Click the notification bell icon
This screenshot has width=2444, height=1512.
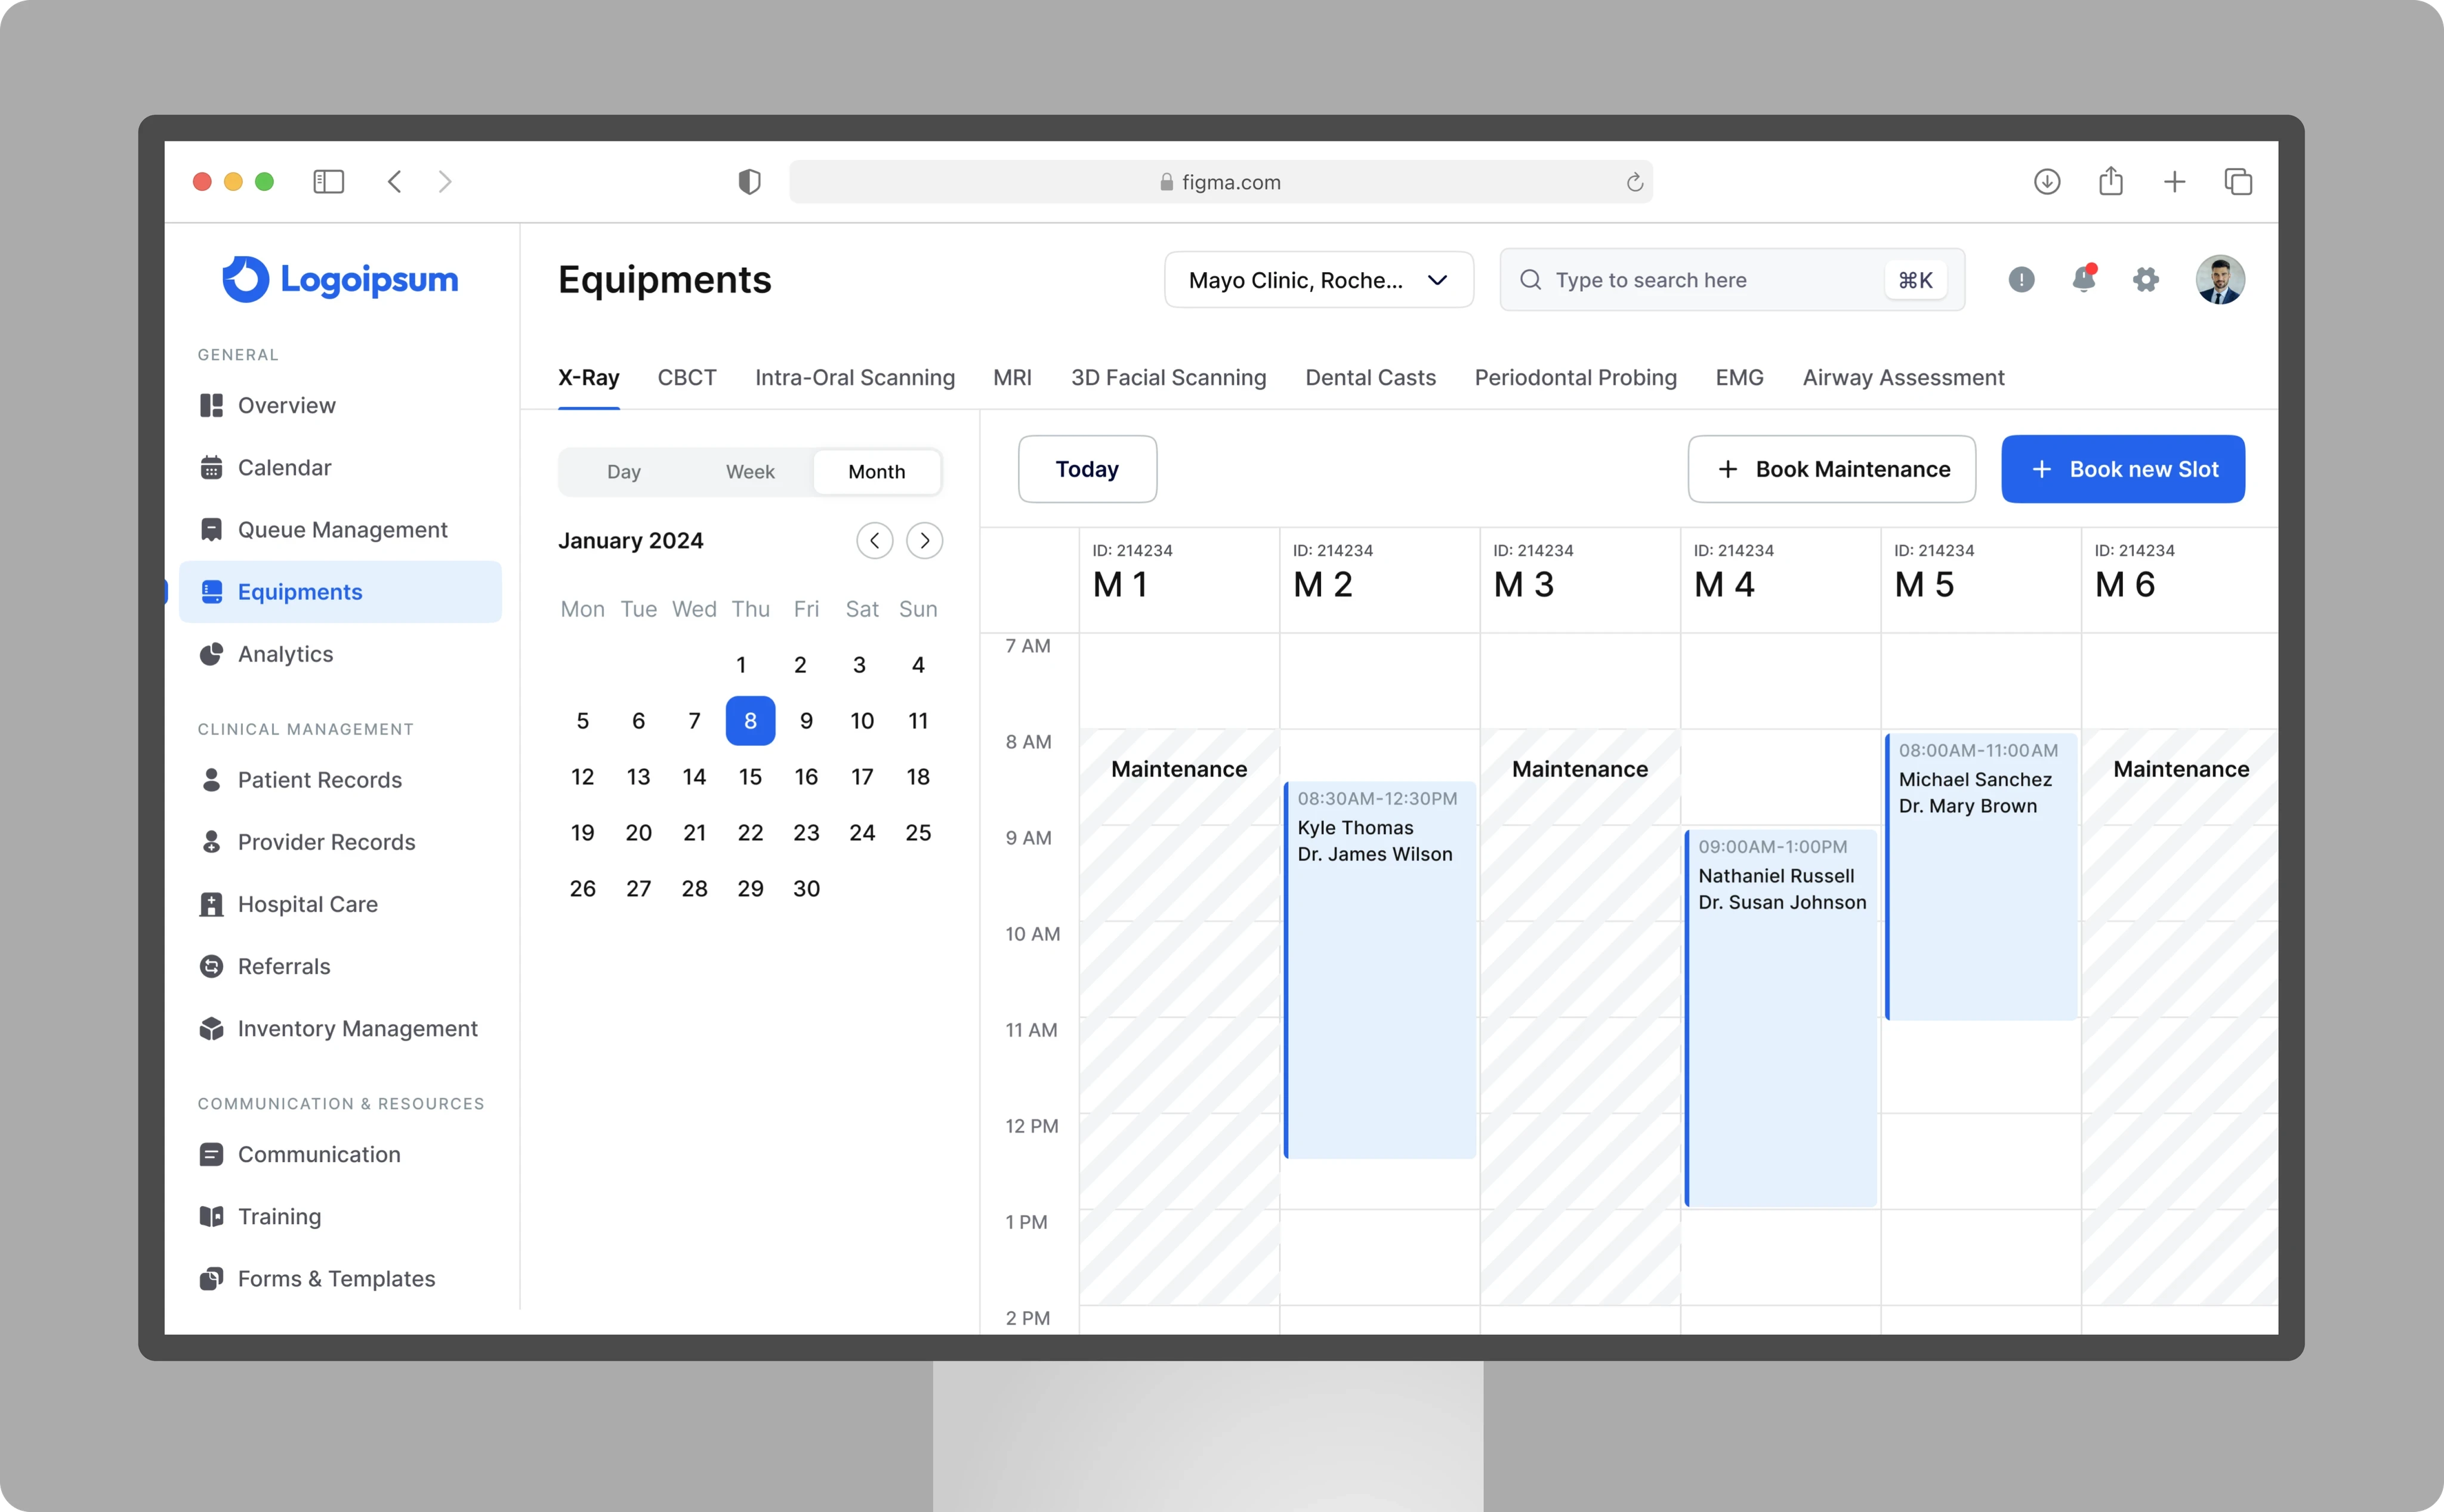(x=2083, y=280)
